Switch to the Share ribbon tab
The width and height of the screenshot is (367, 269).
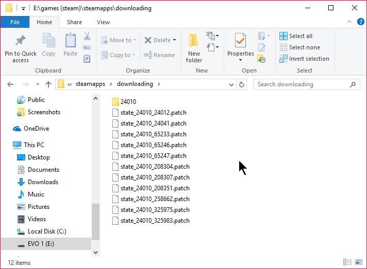coord(74,22)
